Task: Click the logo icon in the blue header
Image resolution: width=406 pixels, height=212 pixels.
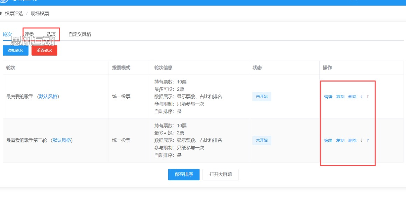Action: click(x=3, y=1)
